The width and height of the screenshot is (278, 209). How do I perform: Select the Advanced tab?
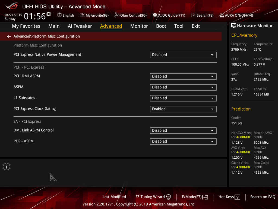click(111, 26)
